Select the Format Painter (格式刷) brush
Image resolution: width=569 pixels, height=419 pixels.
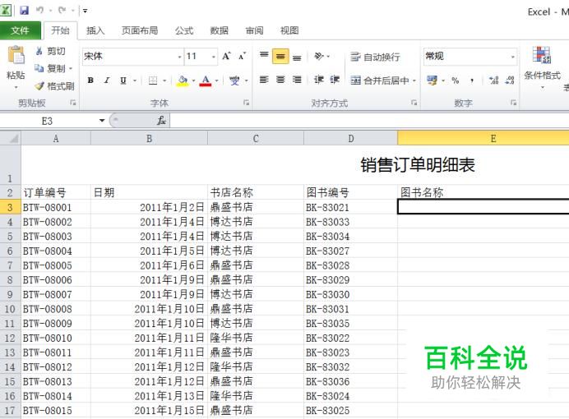(x=54, y=86)
